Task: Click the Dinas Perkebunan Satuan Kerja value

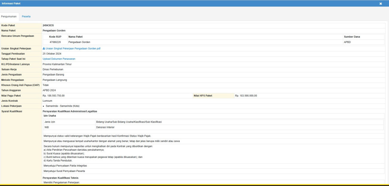Action: [53, 69]
